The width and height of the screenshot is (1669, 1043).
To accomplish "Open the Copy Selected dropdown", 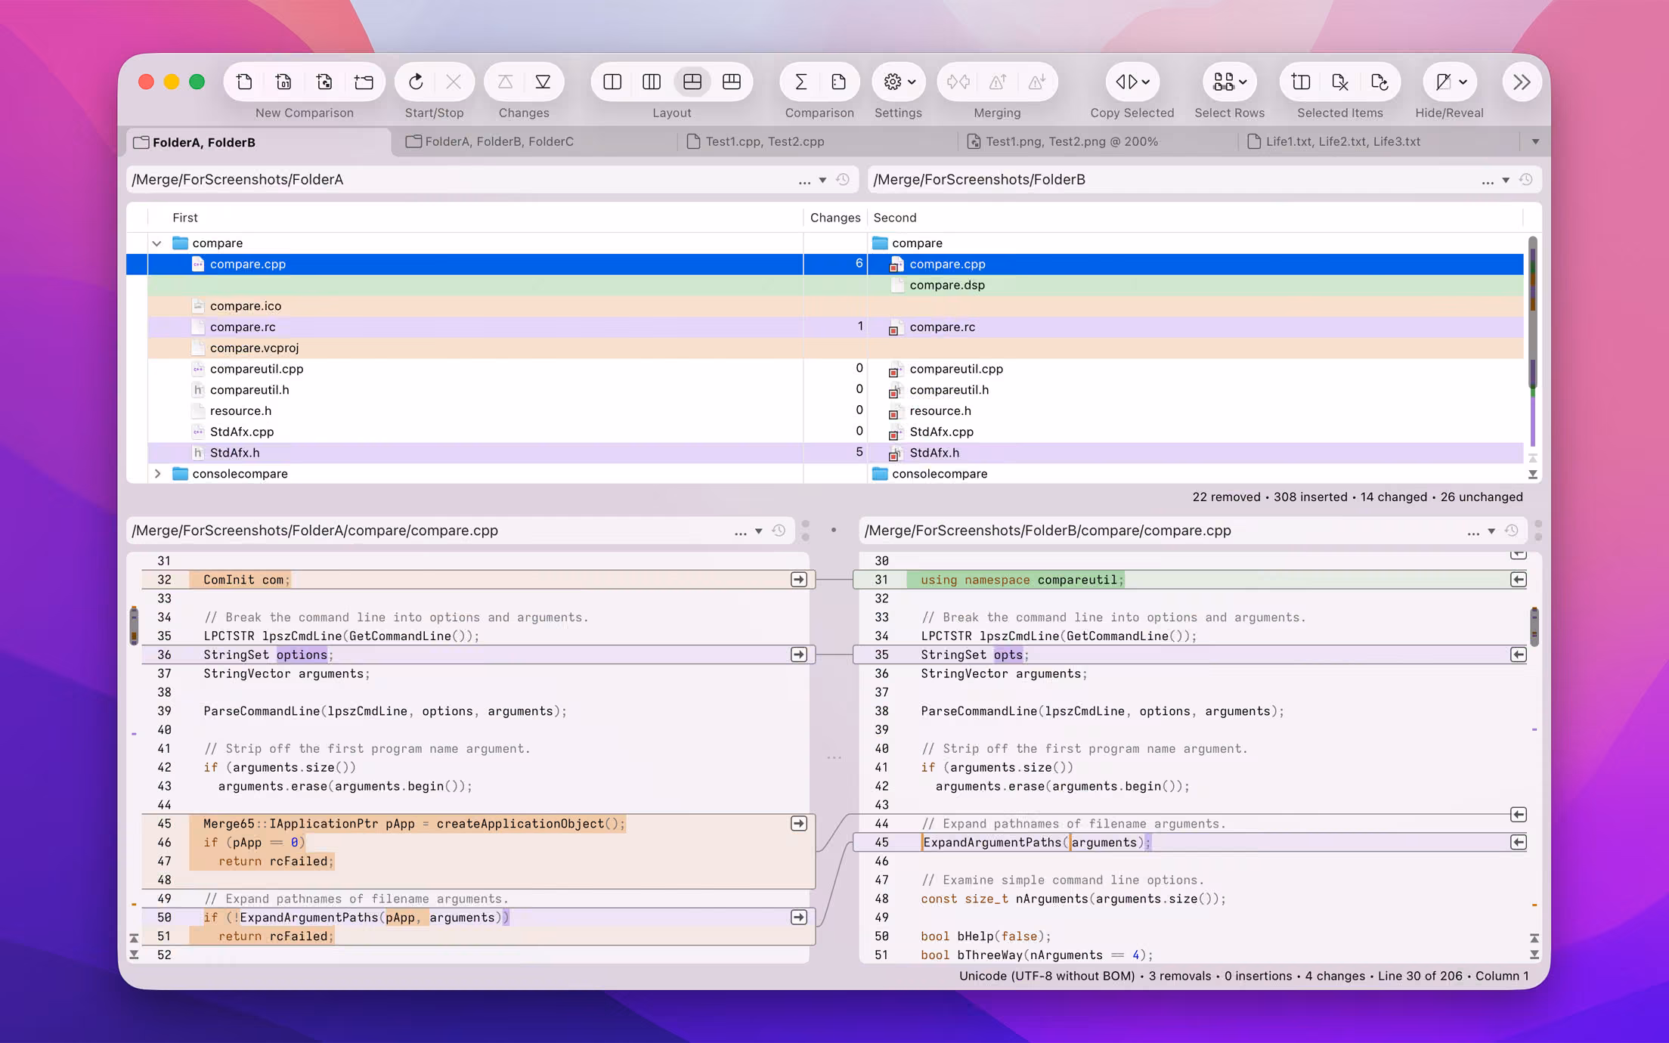I will click(1132, 82).
